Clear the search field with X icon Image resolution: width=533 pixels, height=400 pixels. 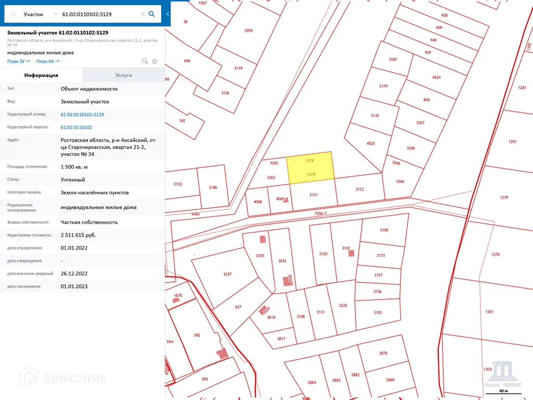[143, 14]
